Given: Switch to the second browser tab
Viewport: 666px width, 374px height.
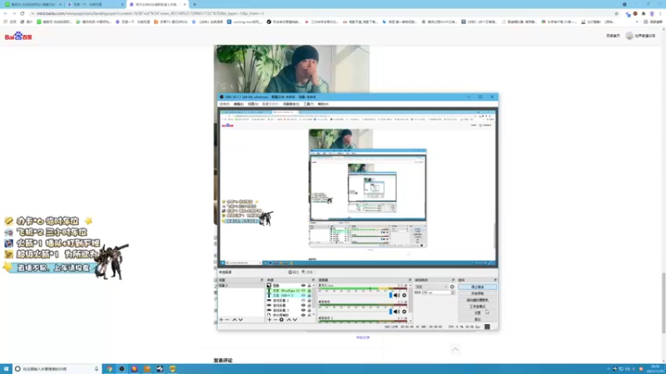Looking at the screenshot, I should [95, 4].
